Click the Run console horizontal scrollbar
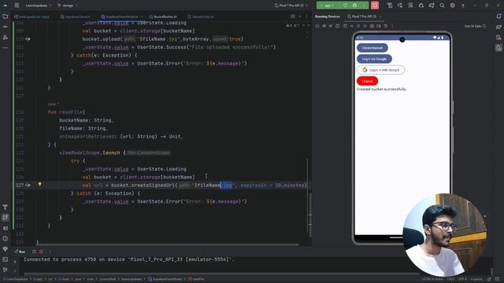Image resolution: width=504 pixels, height=283 pixels. click(x=222, y=274)
